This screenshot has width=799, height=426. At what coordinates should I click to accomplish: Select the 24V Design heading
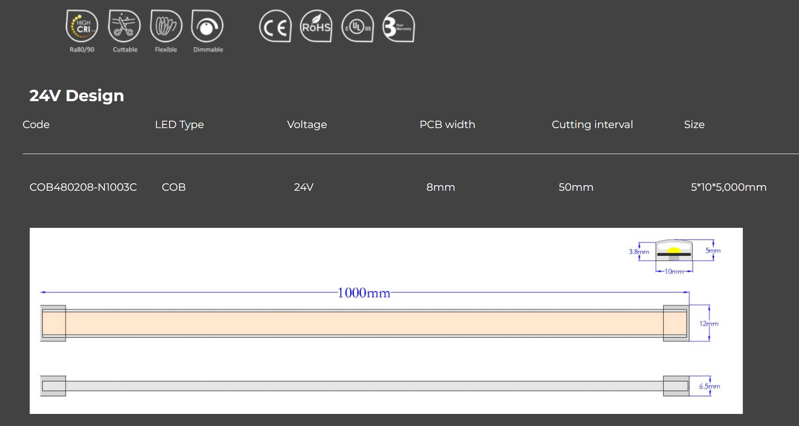click(77, 96)
